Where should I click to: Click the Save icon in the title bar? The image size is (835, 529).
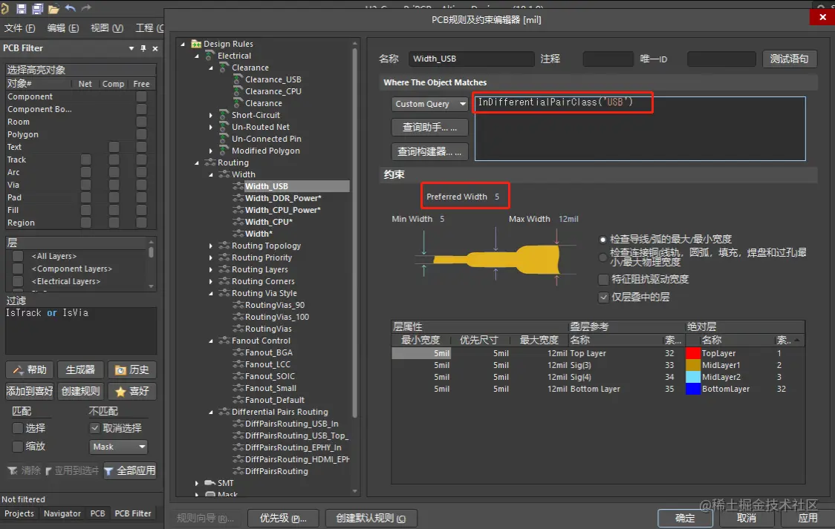[22, 8]
